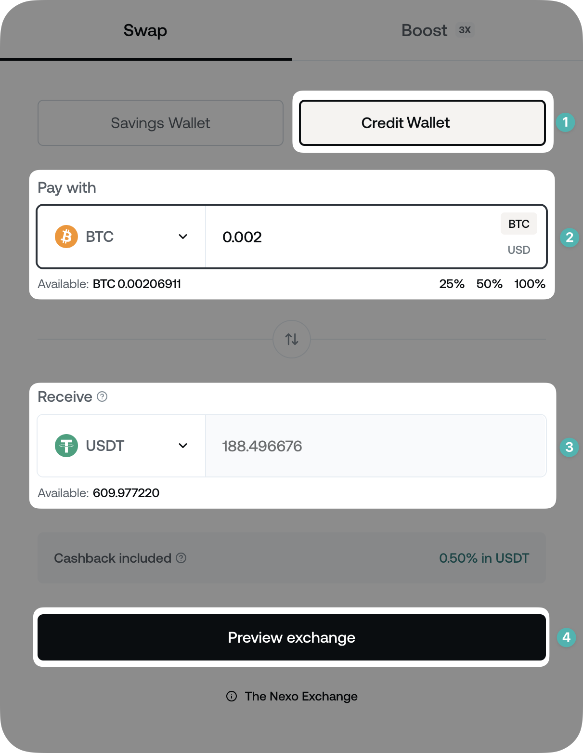Open the BTC asset dropdown

click(121, 237)
